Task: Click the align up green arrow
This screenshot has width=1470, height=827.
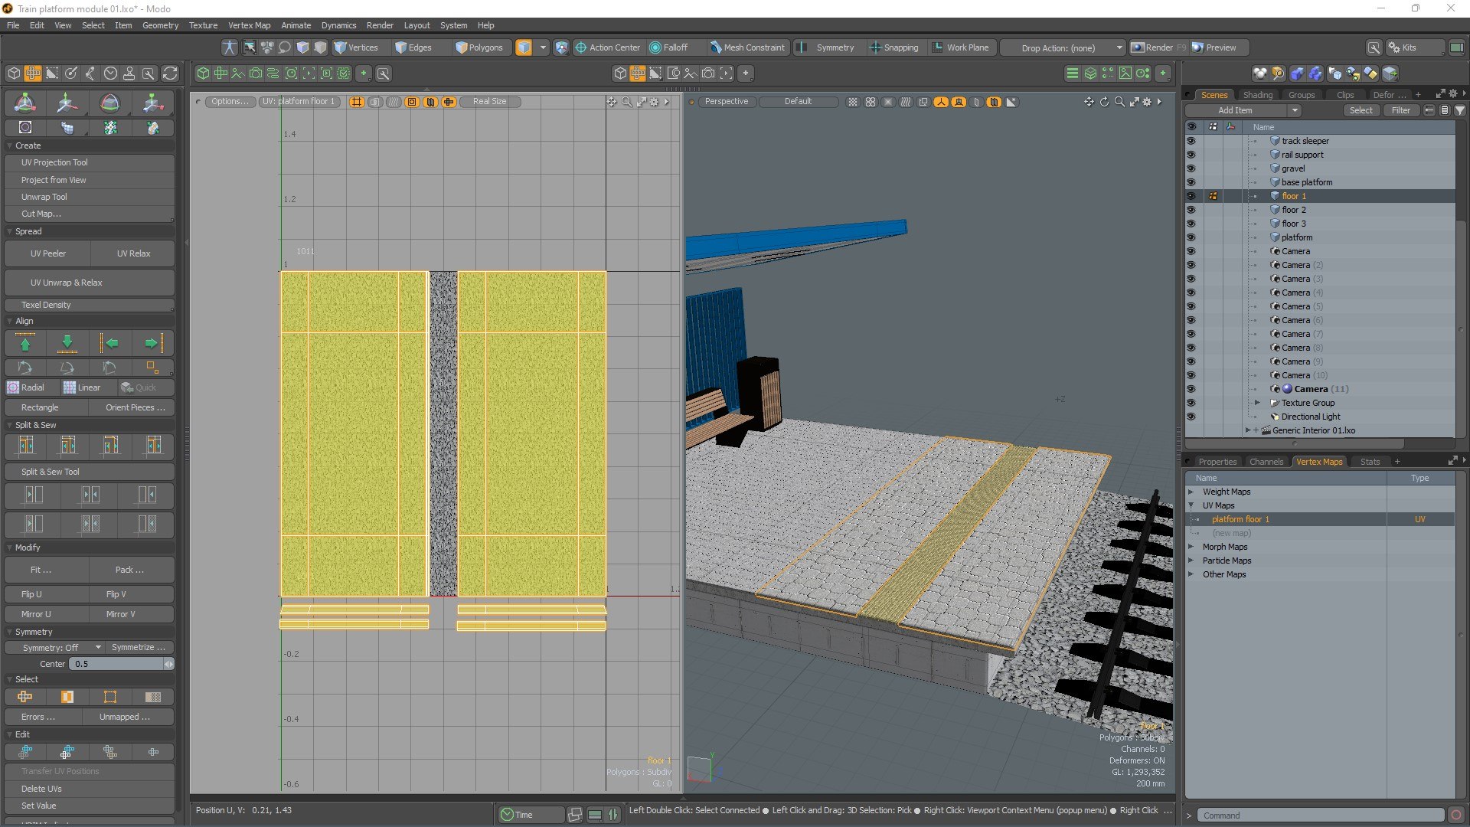Action: [x=25, y=343]
